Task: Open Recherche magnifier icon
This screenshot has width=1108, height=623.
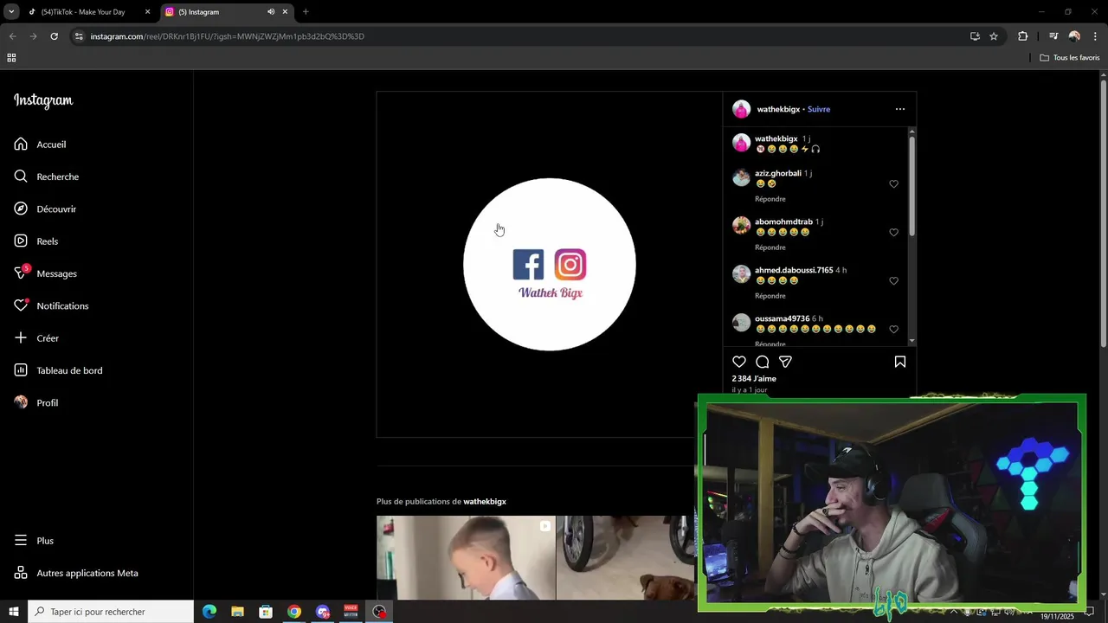Action: tap(21, 177)
